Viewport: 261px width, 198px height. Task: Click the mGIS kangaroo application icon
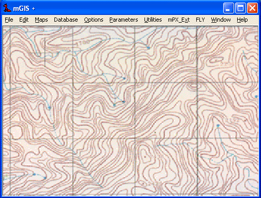pos(7,8)
